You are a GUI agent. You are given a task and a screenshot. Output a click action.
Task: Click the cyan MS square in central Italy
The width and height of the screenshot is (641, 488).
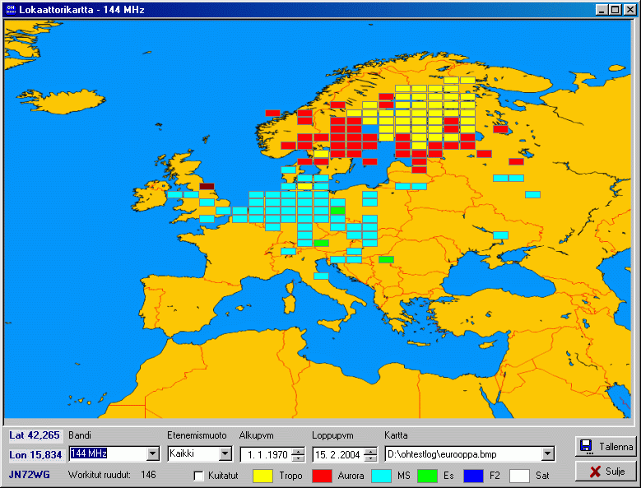(321, 276)
